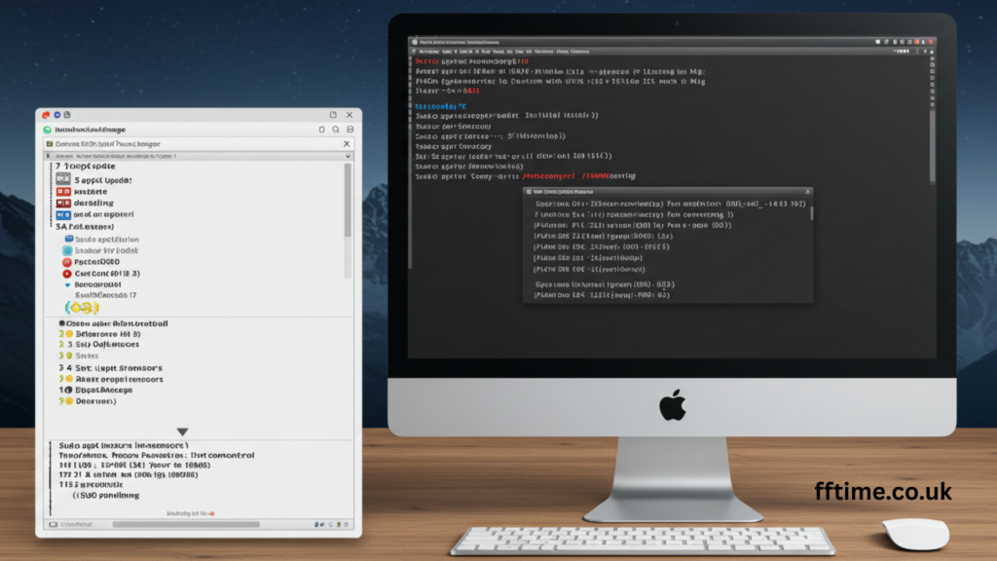Collapse the row with the blue down arrow
The width and height of the screenshot is (997, 561).
67,285
